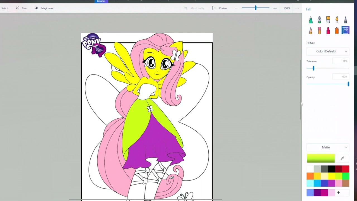Toggle the 3D view
Viewport: 357px width, 201px height.
coord(219,8)
